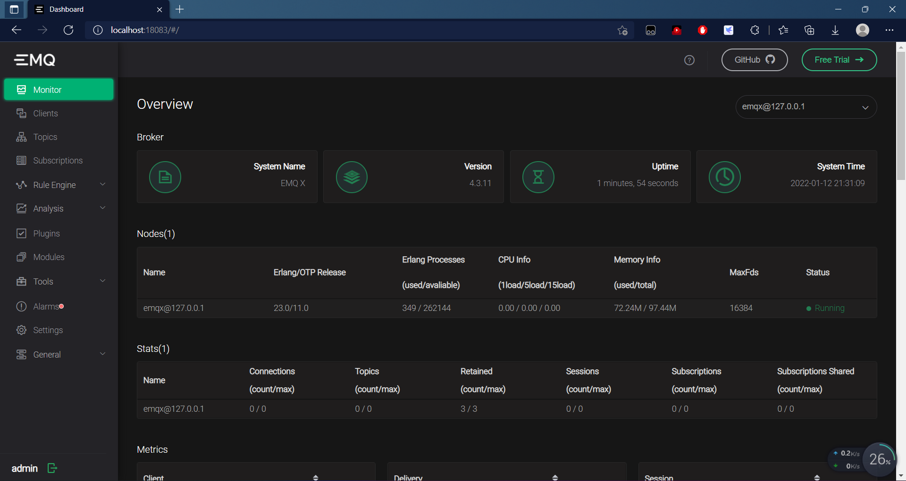
Task: Click the page vertical scrollbar thumb
Action: click(901, 115)
